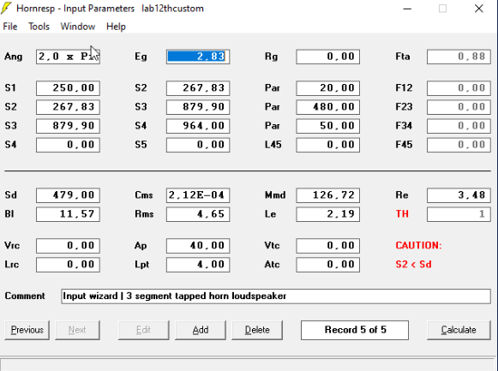Select the Ap field showing 40,00
This screenshot has width=498, height=371.
click(x=198, y=246)
